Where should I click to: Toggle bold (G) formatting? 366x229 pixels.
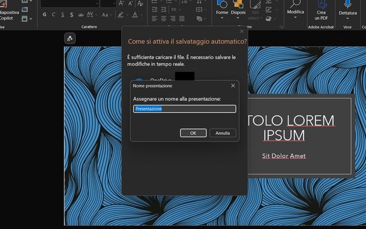tap(44, 15)
